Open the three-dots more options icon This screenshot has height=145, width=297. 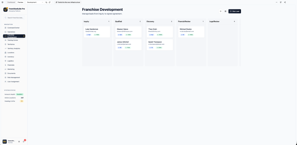coord(276,2)
